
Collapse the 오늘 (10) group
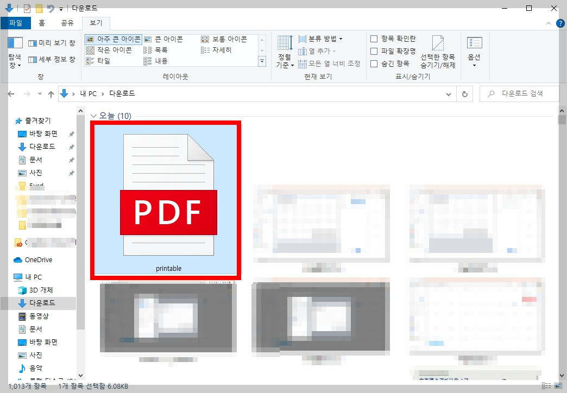93,116
